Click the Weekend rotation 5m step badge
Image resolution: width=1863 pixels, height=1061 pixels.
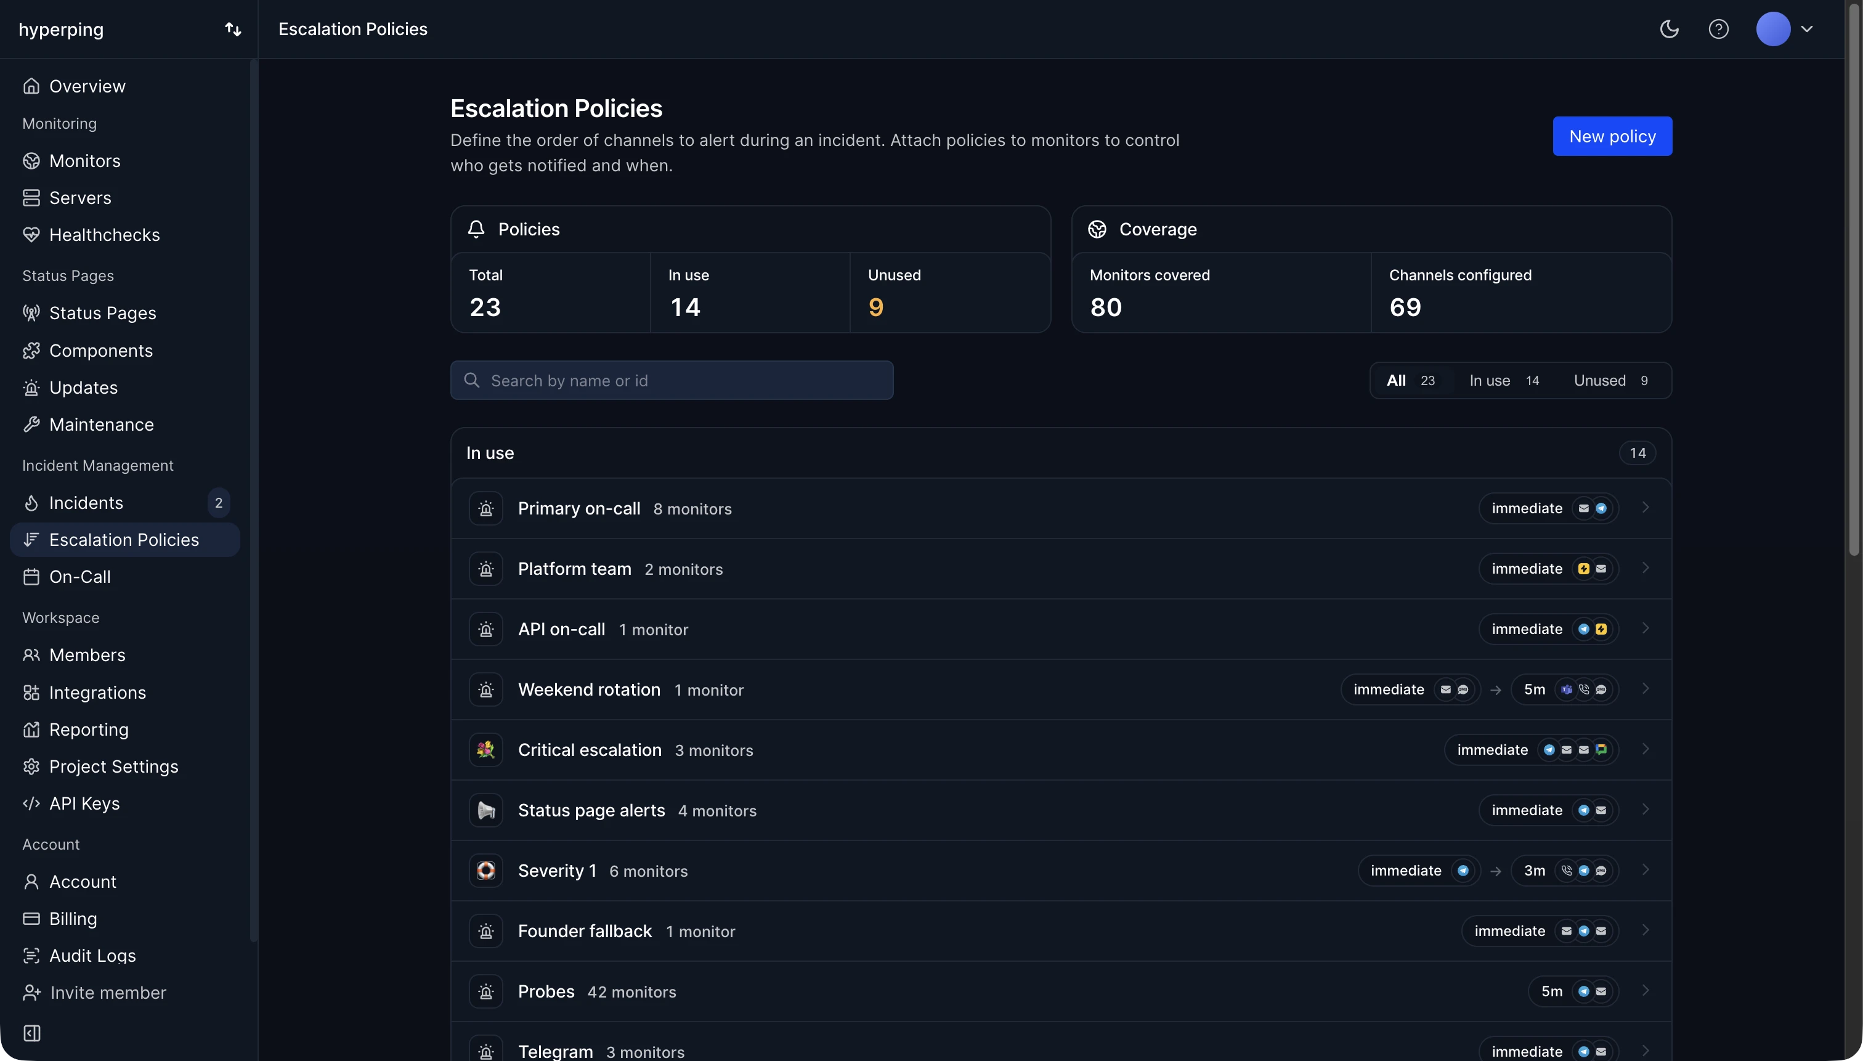tap(1565, 689)
